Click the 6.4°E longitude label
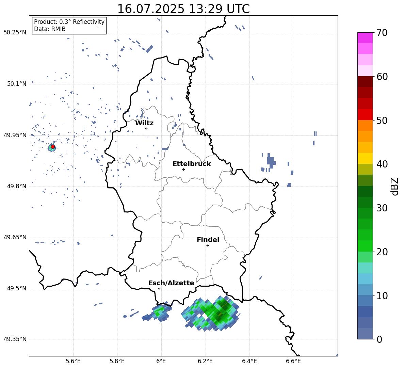The image size is (403, 368). (x=249, y=361)
